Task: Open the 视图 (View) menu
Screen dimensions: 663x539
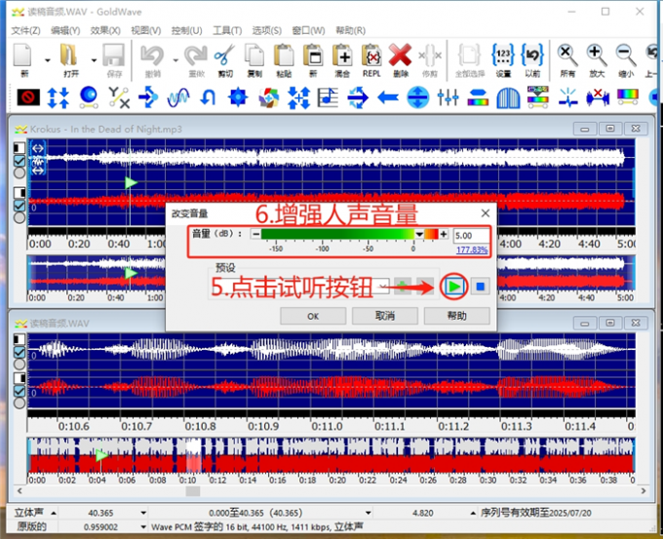Action: [x=146, y=30]
